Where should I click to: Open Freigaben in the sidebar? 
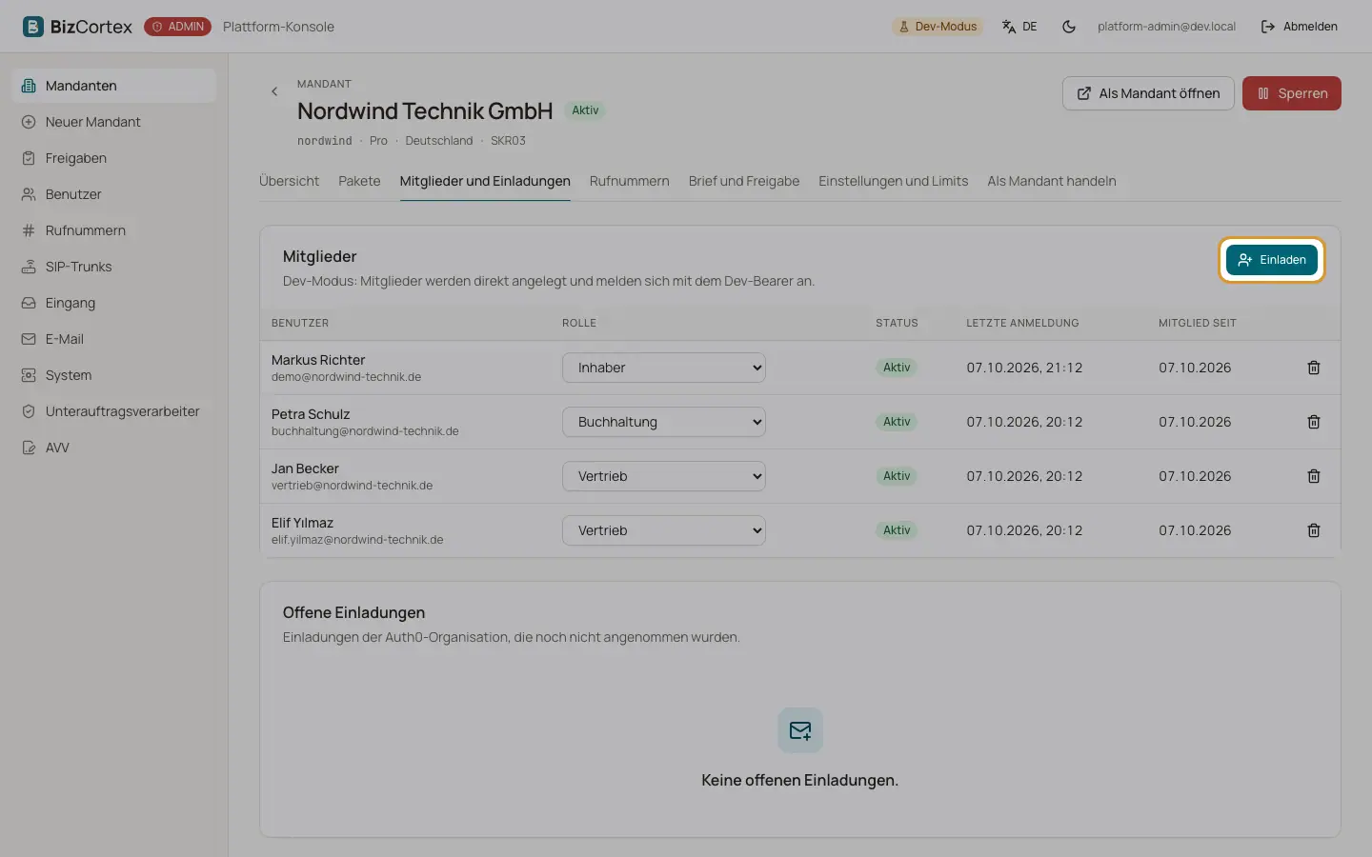tap(114, 158)
